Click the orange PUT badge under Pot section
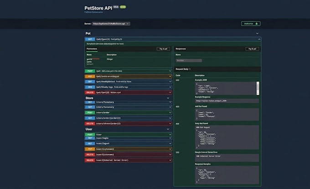 click(x=90, y=77)
